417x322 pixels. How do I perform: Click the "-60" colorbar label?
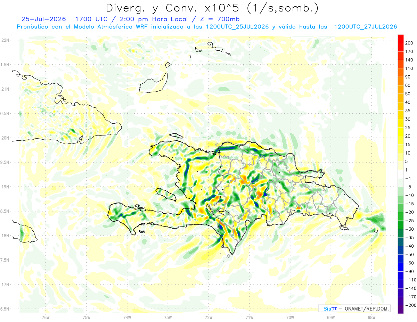click(410, 263)
